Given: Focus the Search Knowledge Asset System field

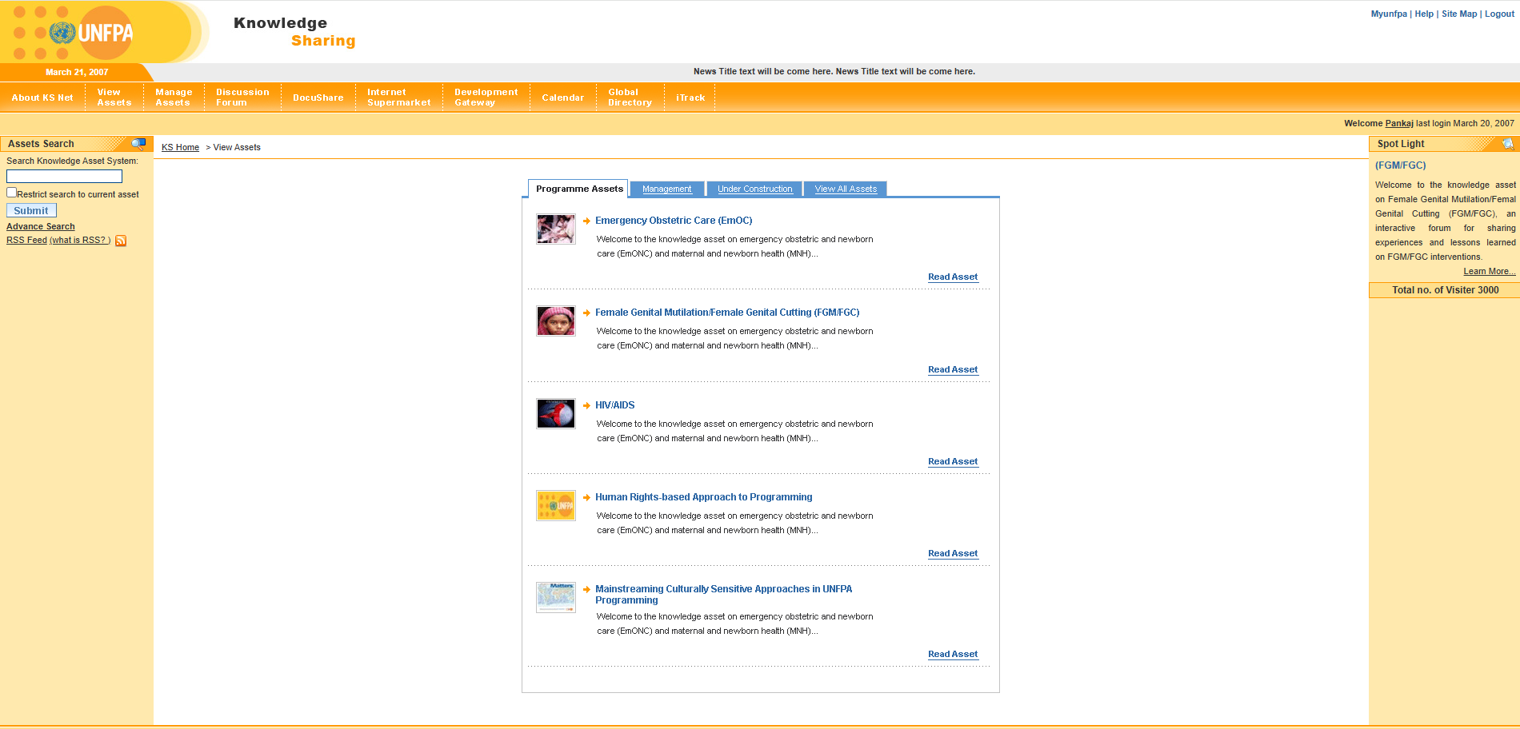Looking at the screenshot, I should (64, 177).
